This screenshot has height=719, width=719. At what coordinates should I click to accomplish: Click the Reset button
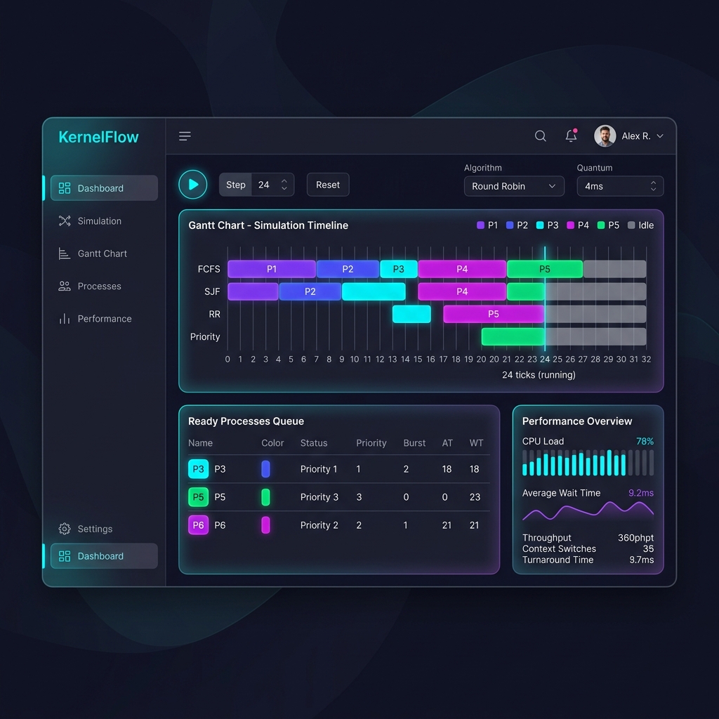[x=328, y=185]
